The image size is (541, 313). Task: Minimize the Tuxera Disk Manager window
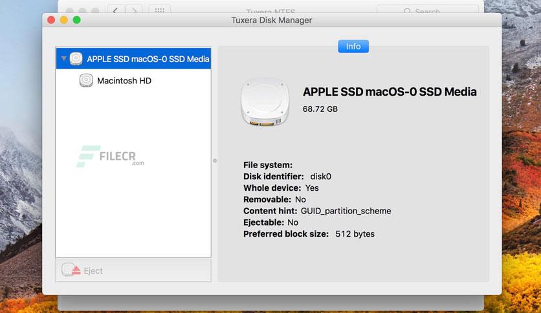tap(64, 20)
